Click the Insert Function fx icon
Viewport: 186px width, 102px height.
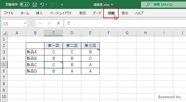58,23
